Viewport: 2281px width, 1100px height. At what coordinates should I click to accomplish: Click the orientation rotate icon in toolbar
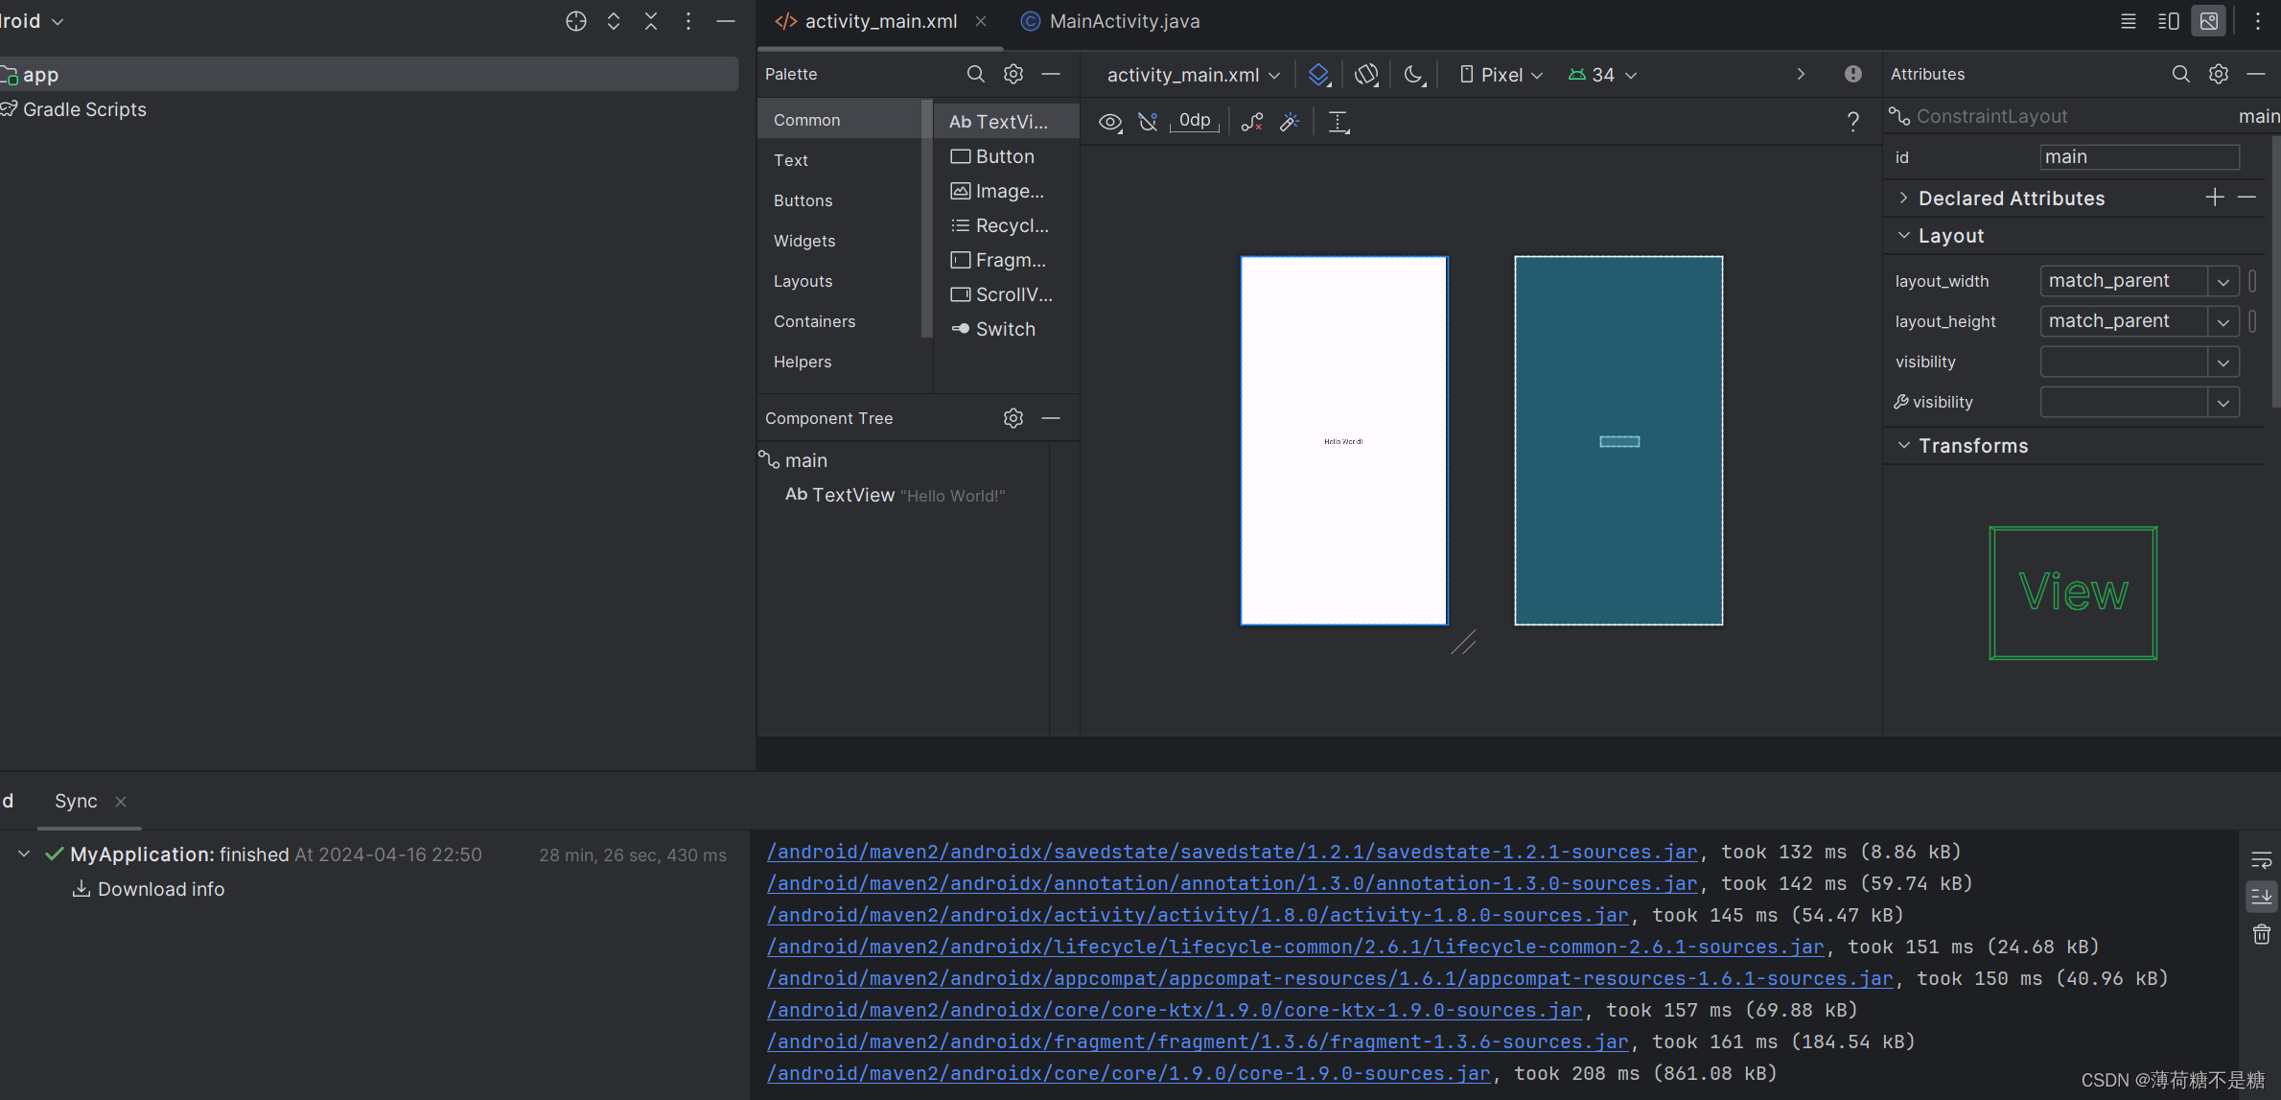(x=1366, y=74)
